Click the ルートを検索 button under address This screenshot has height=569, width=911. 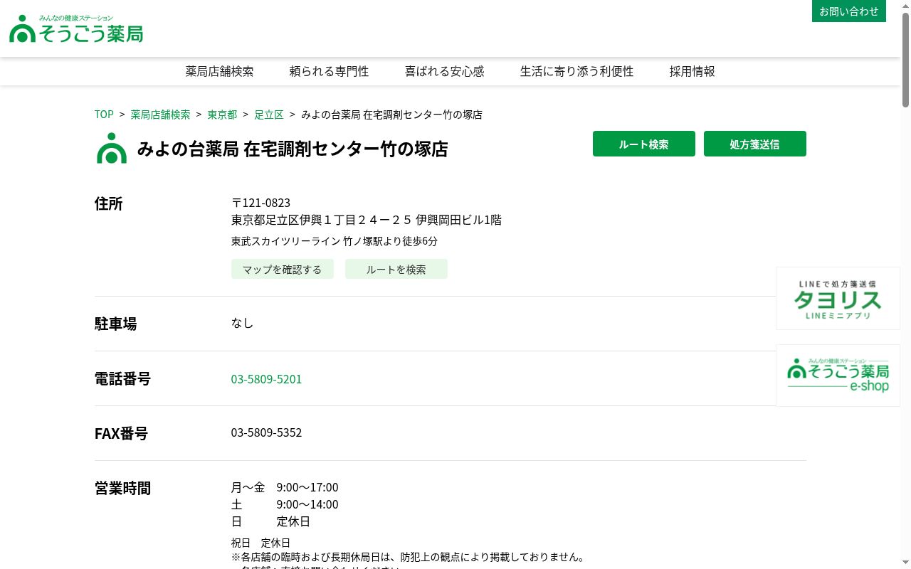pyautogui.click(x=396, y=269)
